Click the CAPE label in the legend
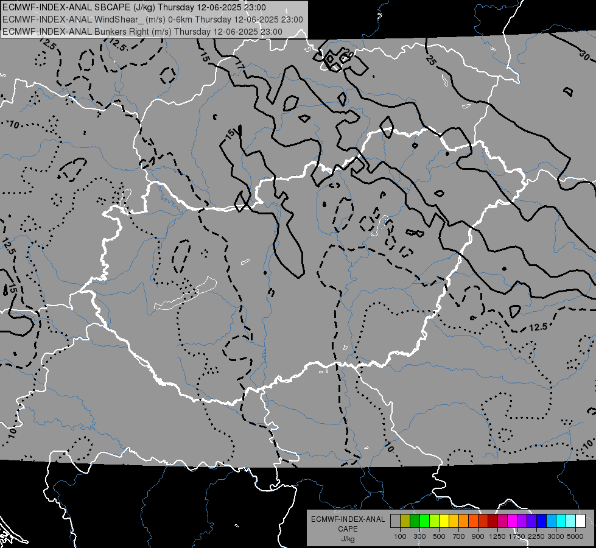The image size is (596, 548). coord(348,529)
